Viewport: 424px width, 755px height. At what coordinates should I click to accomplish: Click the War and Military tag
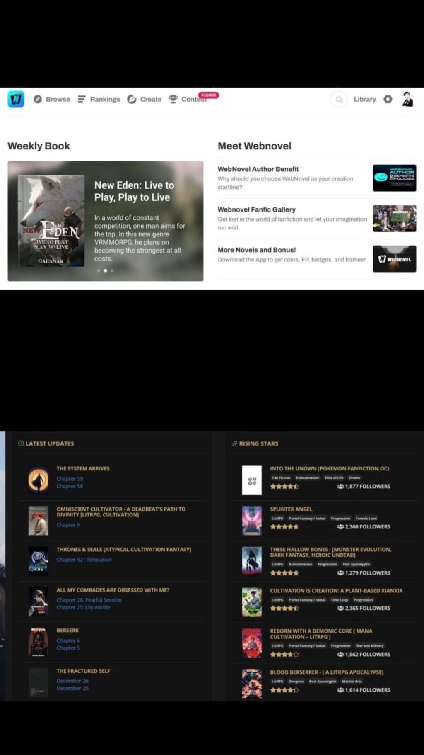(369, 645)
